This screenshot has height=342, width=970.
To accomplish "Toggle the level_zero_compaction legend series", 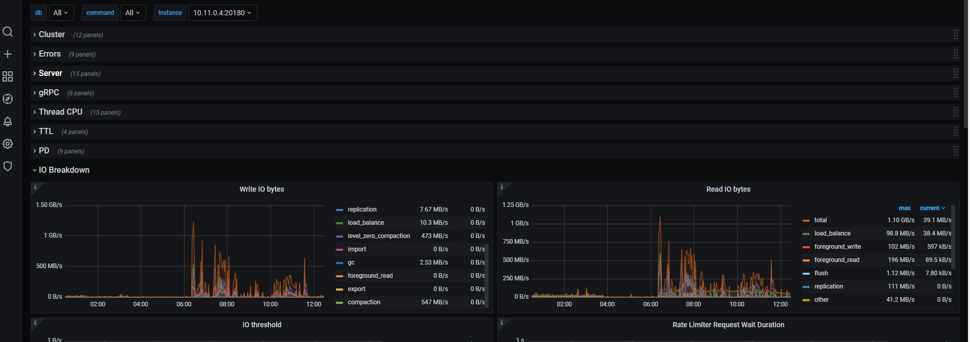I will pos(378,236).
